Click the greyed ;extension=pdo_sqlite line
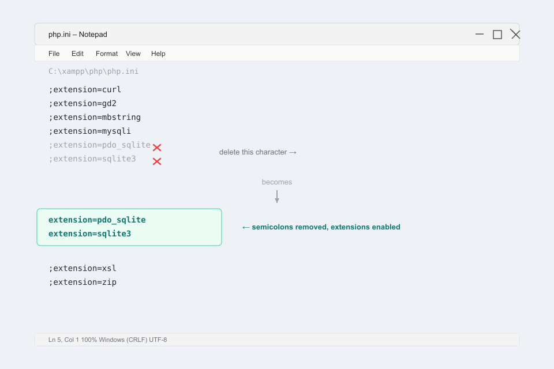 tap(99, 145)
